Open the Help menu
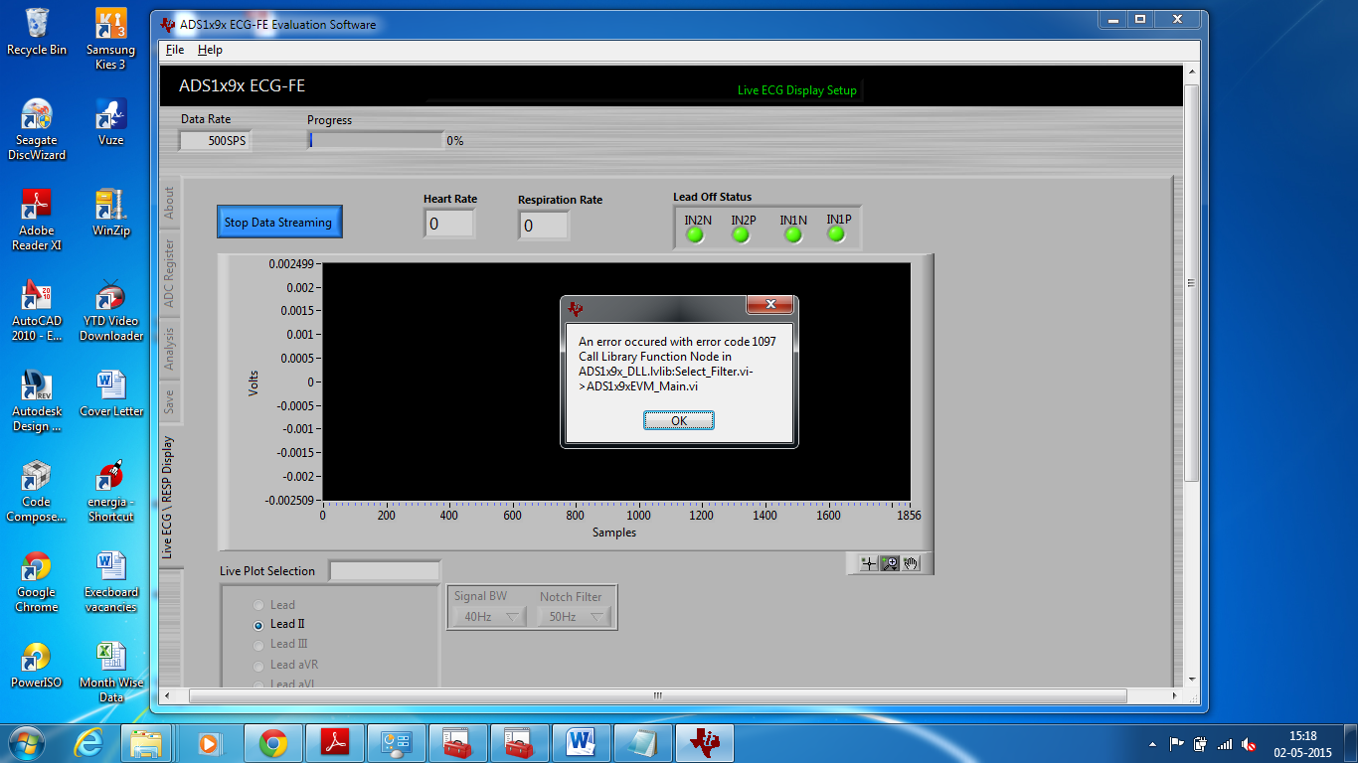 point(210,50)
